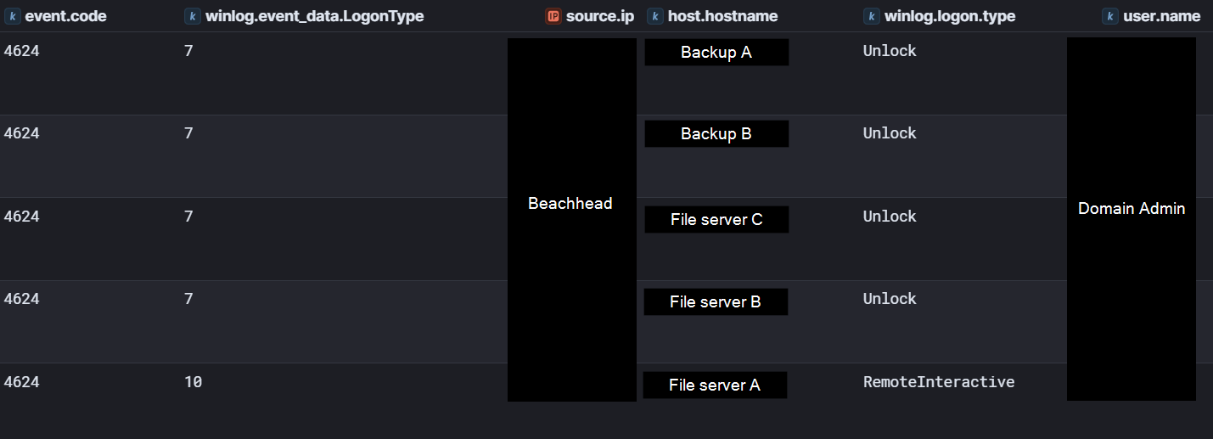Select the Domain Admin user name label
This screenshot has width=1213, height=439.
[x=1132, y=209]
